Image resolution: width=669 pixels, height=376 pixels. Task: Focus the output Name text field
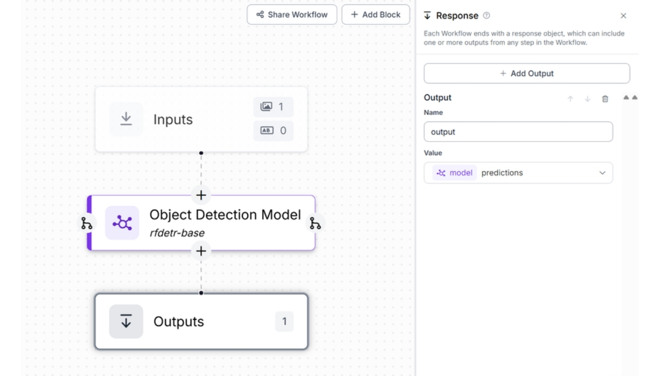518,132
